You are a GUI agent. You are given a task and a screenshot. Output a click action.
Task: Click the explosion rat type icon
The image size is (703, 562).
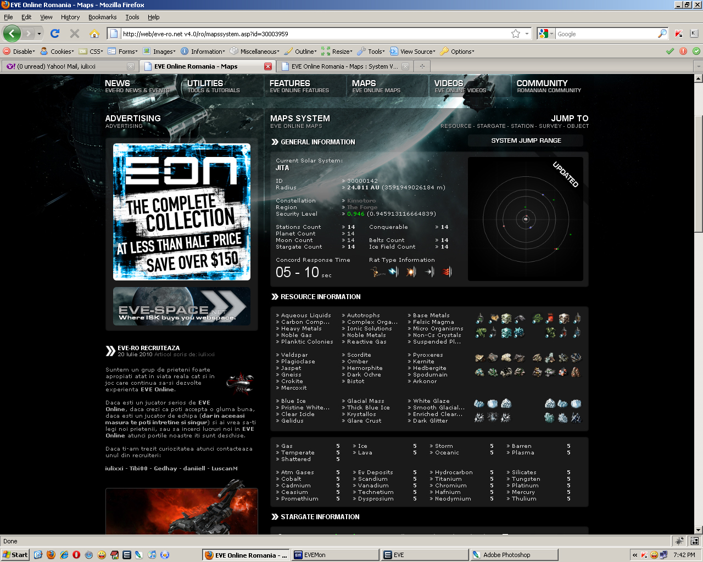[411, 271]
